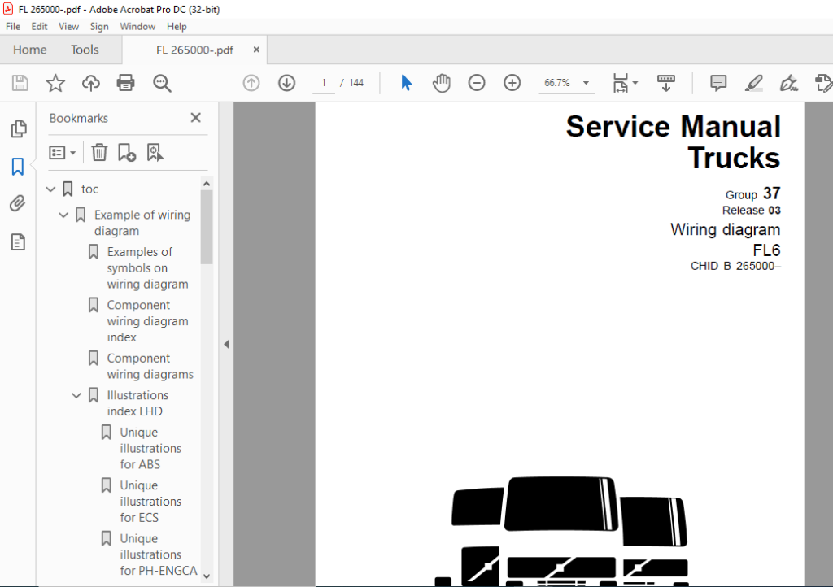Click the sign document pen icon
The height and width of the screenshot is (587, 833).
tap(788, 83)
